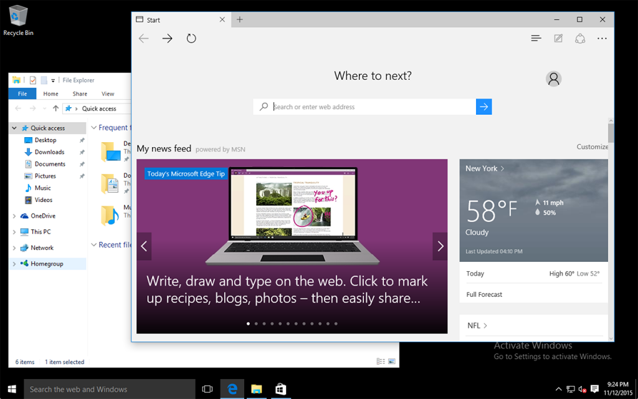The width and height of the screenshot is (638, 399).
Task: Open the taskbar clock and date
Action: [x=617, y=389]
